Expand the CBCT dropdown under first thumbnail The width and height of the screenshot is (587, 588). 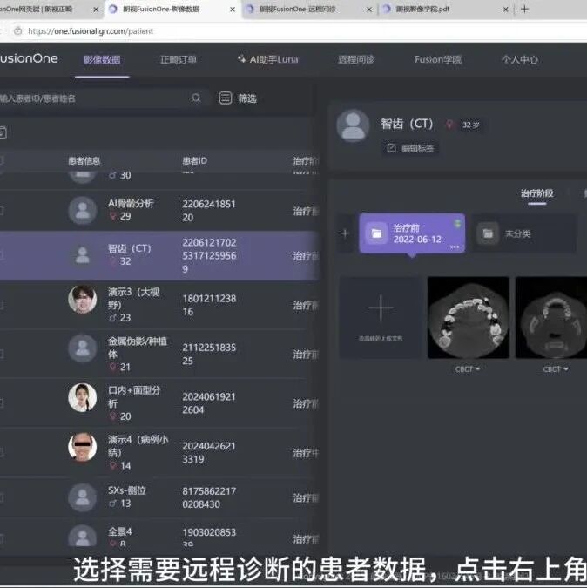[468, 369]
